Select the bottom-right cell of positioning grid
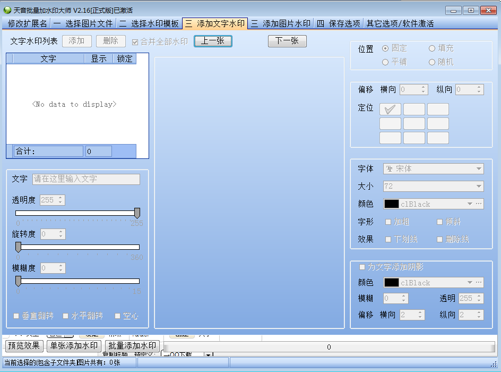501x372 pixels. click(438, 138)
